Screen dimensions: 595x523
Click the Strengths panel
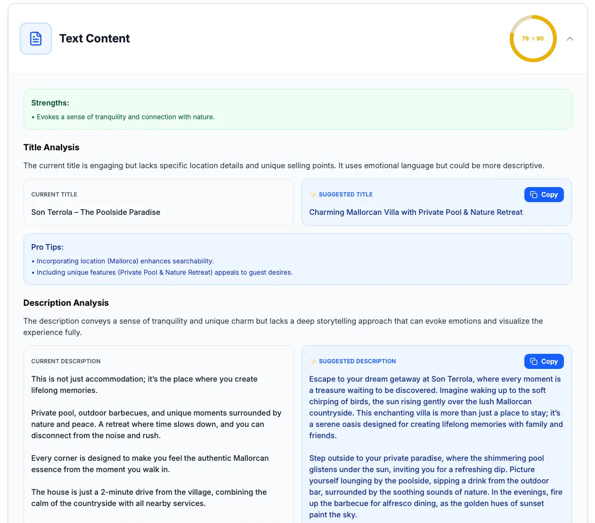click(298, 109)
